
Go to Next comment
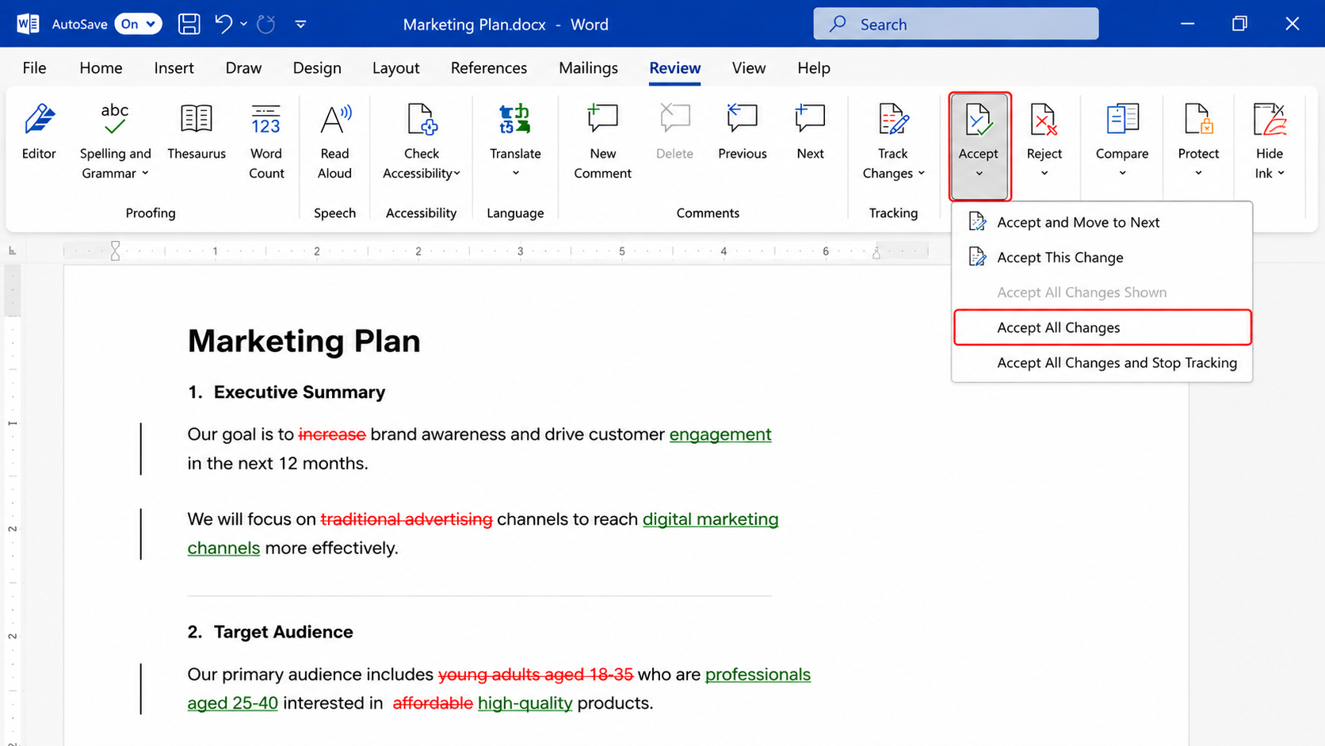pyautogui.click(x=810, y=132)
